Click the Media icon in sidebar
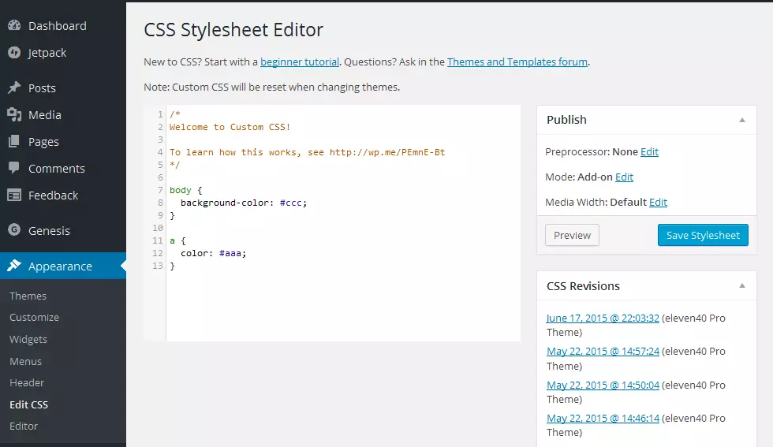The height and width of the screenshot is (447, 773). point(14,115)
